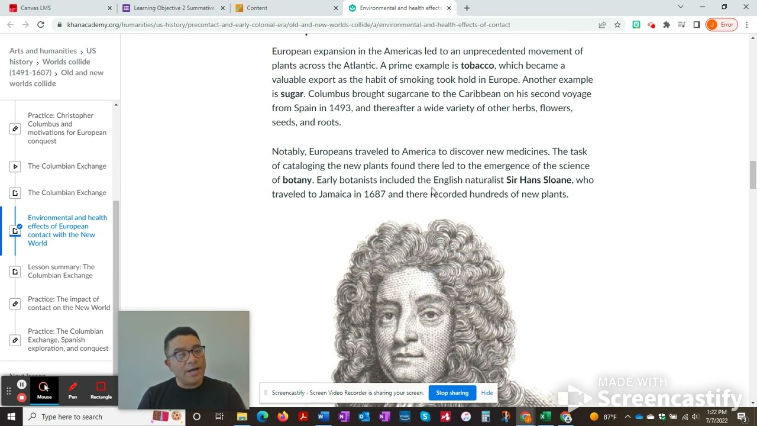
Task: Click the page vertical scrollbar thumb
Action: (752, 175)
